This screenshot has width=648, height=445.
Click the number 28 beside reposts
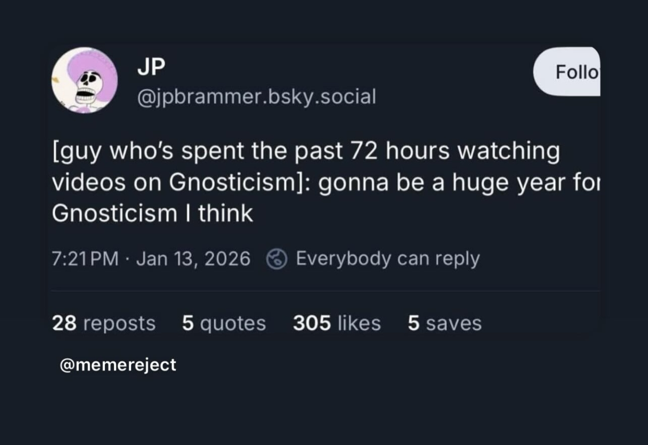point(64,323)
